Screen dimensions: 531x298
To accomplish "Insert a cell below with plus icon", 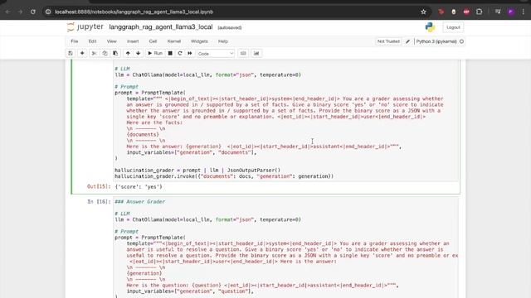I will pyautogui.click(x=82, y=53).
